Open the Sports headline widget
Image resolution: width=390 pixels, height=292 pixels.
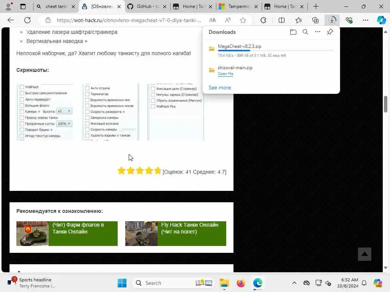tap(31, 283)
